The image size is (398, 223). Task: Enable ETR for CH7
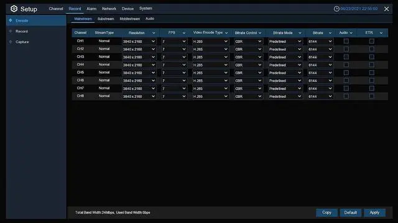[x=372, y=88]
